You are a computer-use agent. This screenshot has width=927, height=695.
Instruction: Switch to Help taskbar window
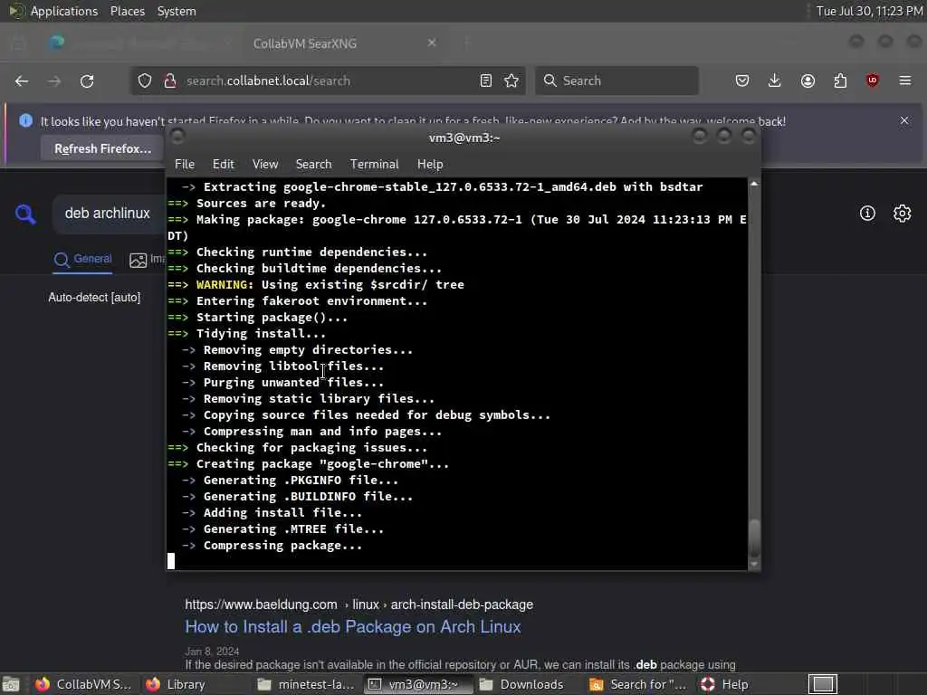(725, 684)
